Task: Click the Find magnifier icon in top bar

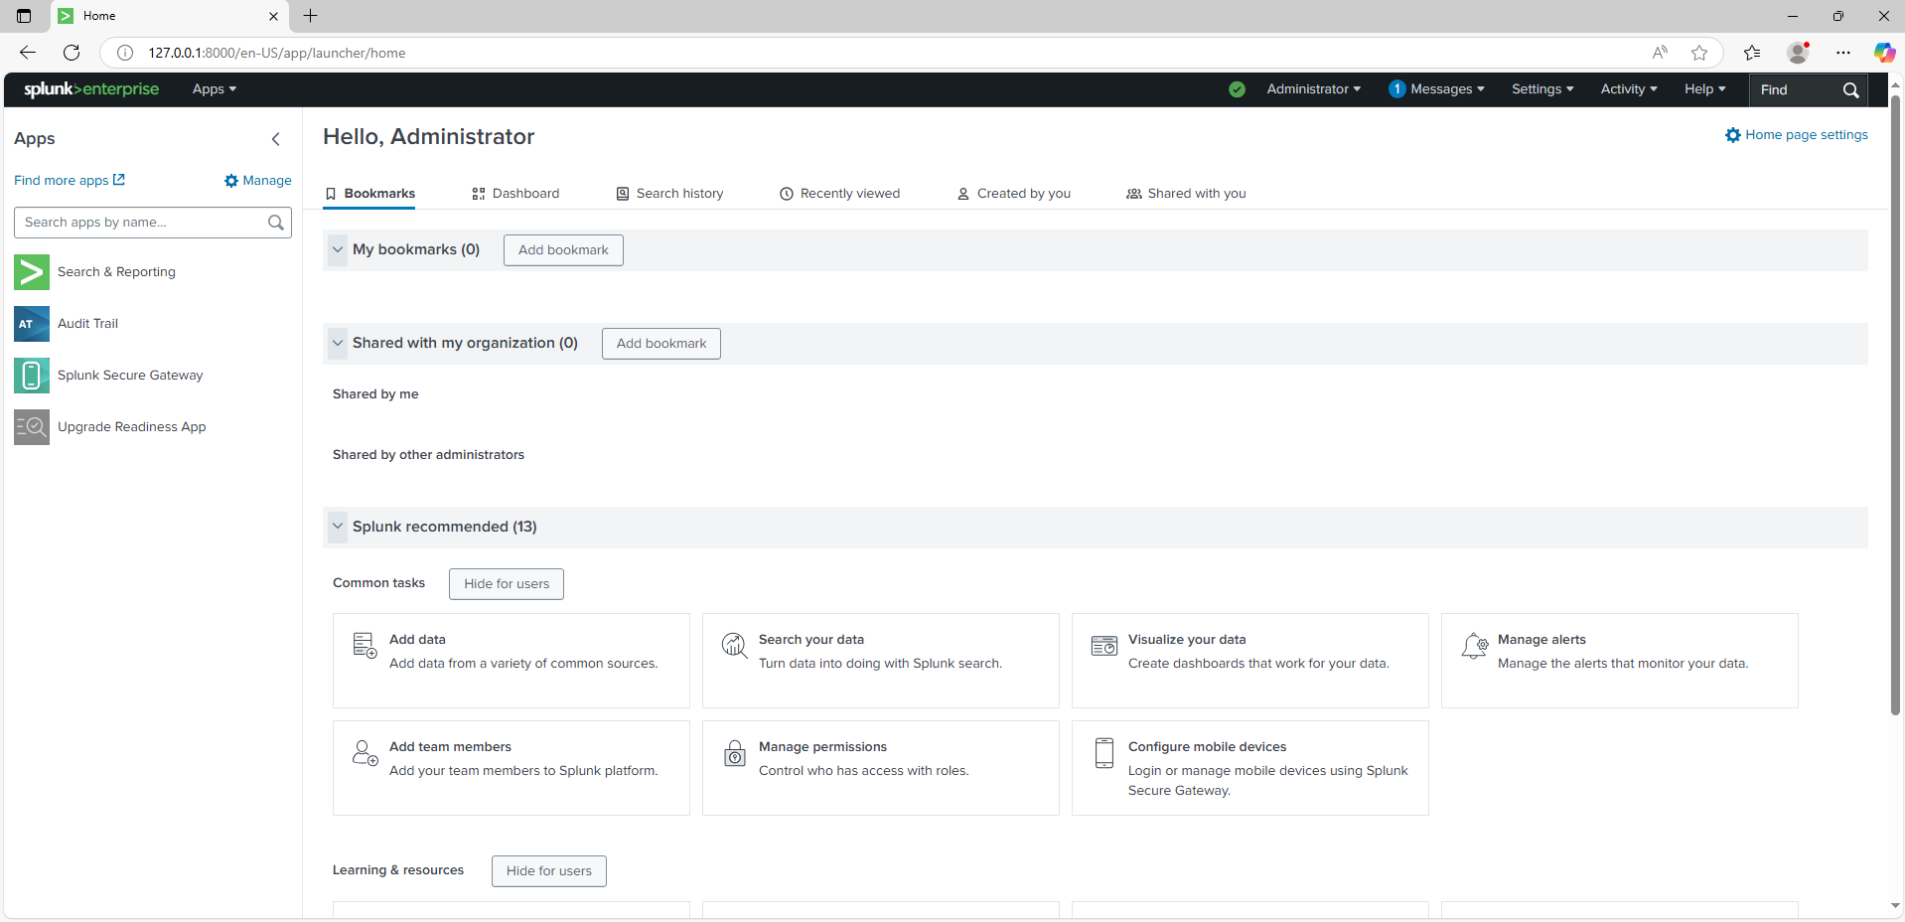Action: point(1850,90)
